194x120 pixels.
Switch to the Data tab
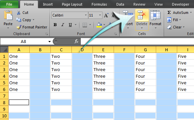click(120, 4)
